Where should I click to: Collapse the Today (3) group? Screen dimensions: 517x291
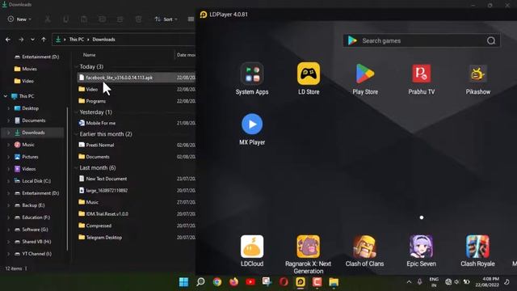coord(77,66)
